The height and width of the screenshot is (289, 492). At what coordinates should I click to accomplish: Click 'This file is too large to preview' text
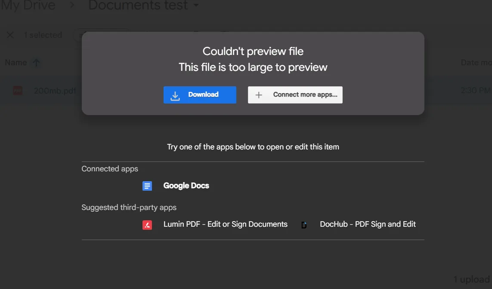click(253, 67)
